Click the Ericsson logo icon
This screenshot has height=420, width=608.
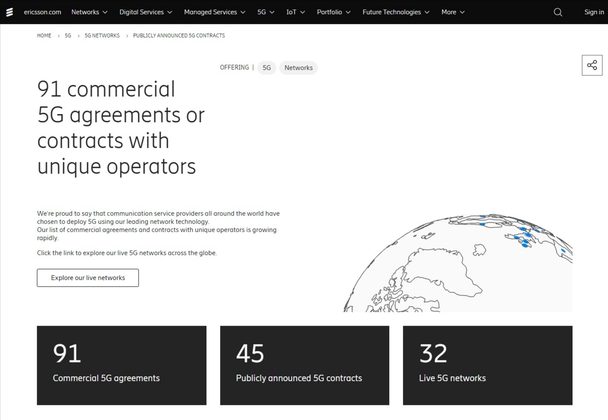pyautogui.click(x=9, y=12)
